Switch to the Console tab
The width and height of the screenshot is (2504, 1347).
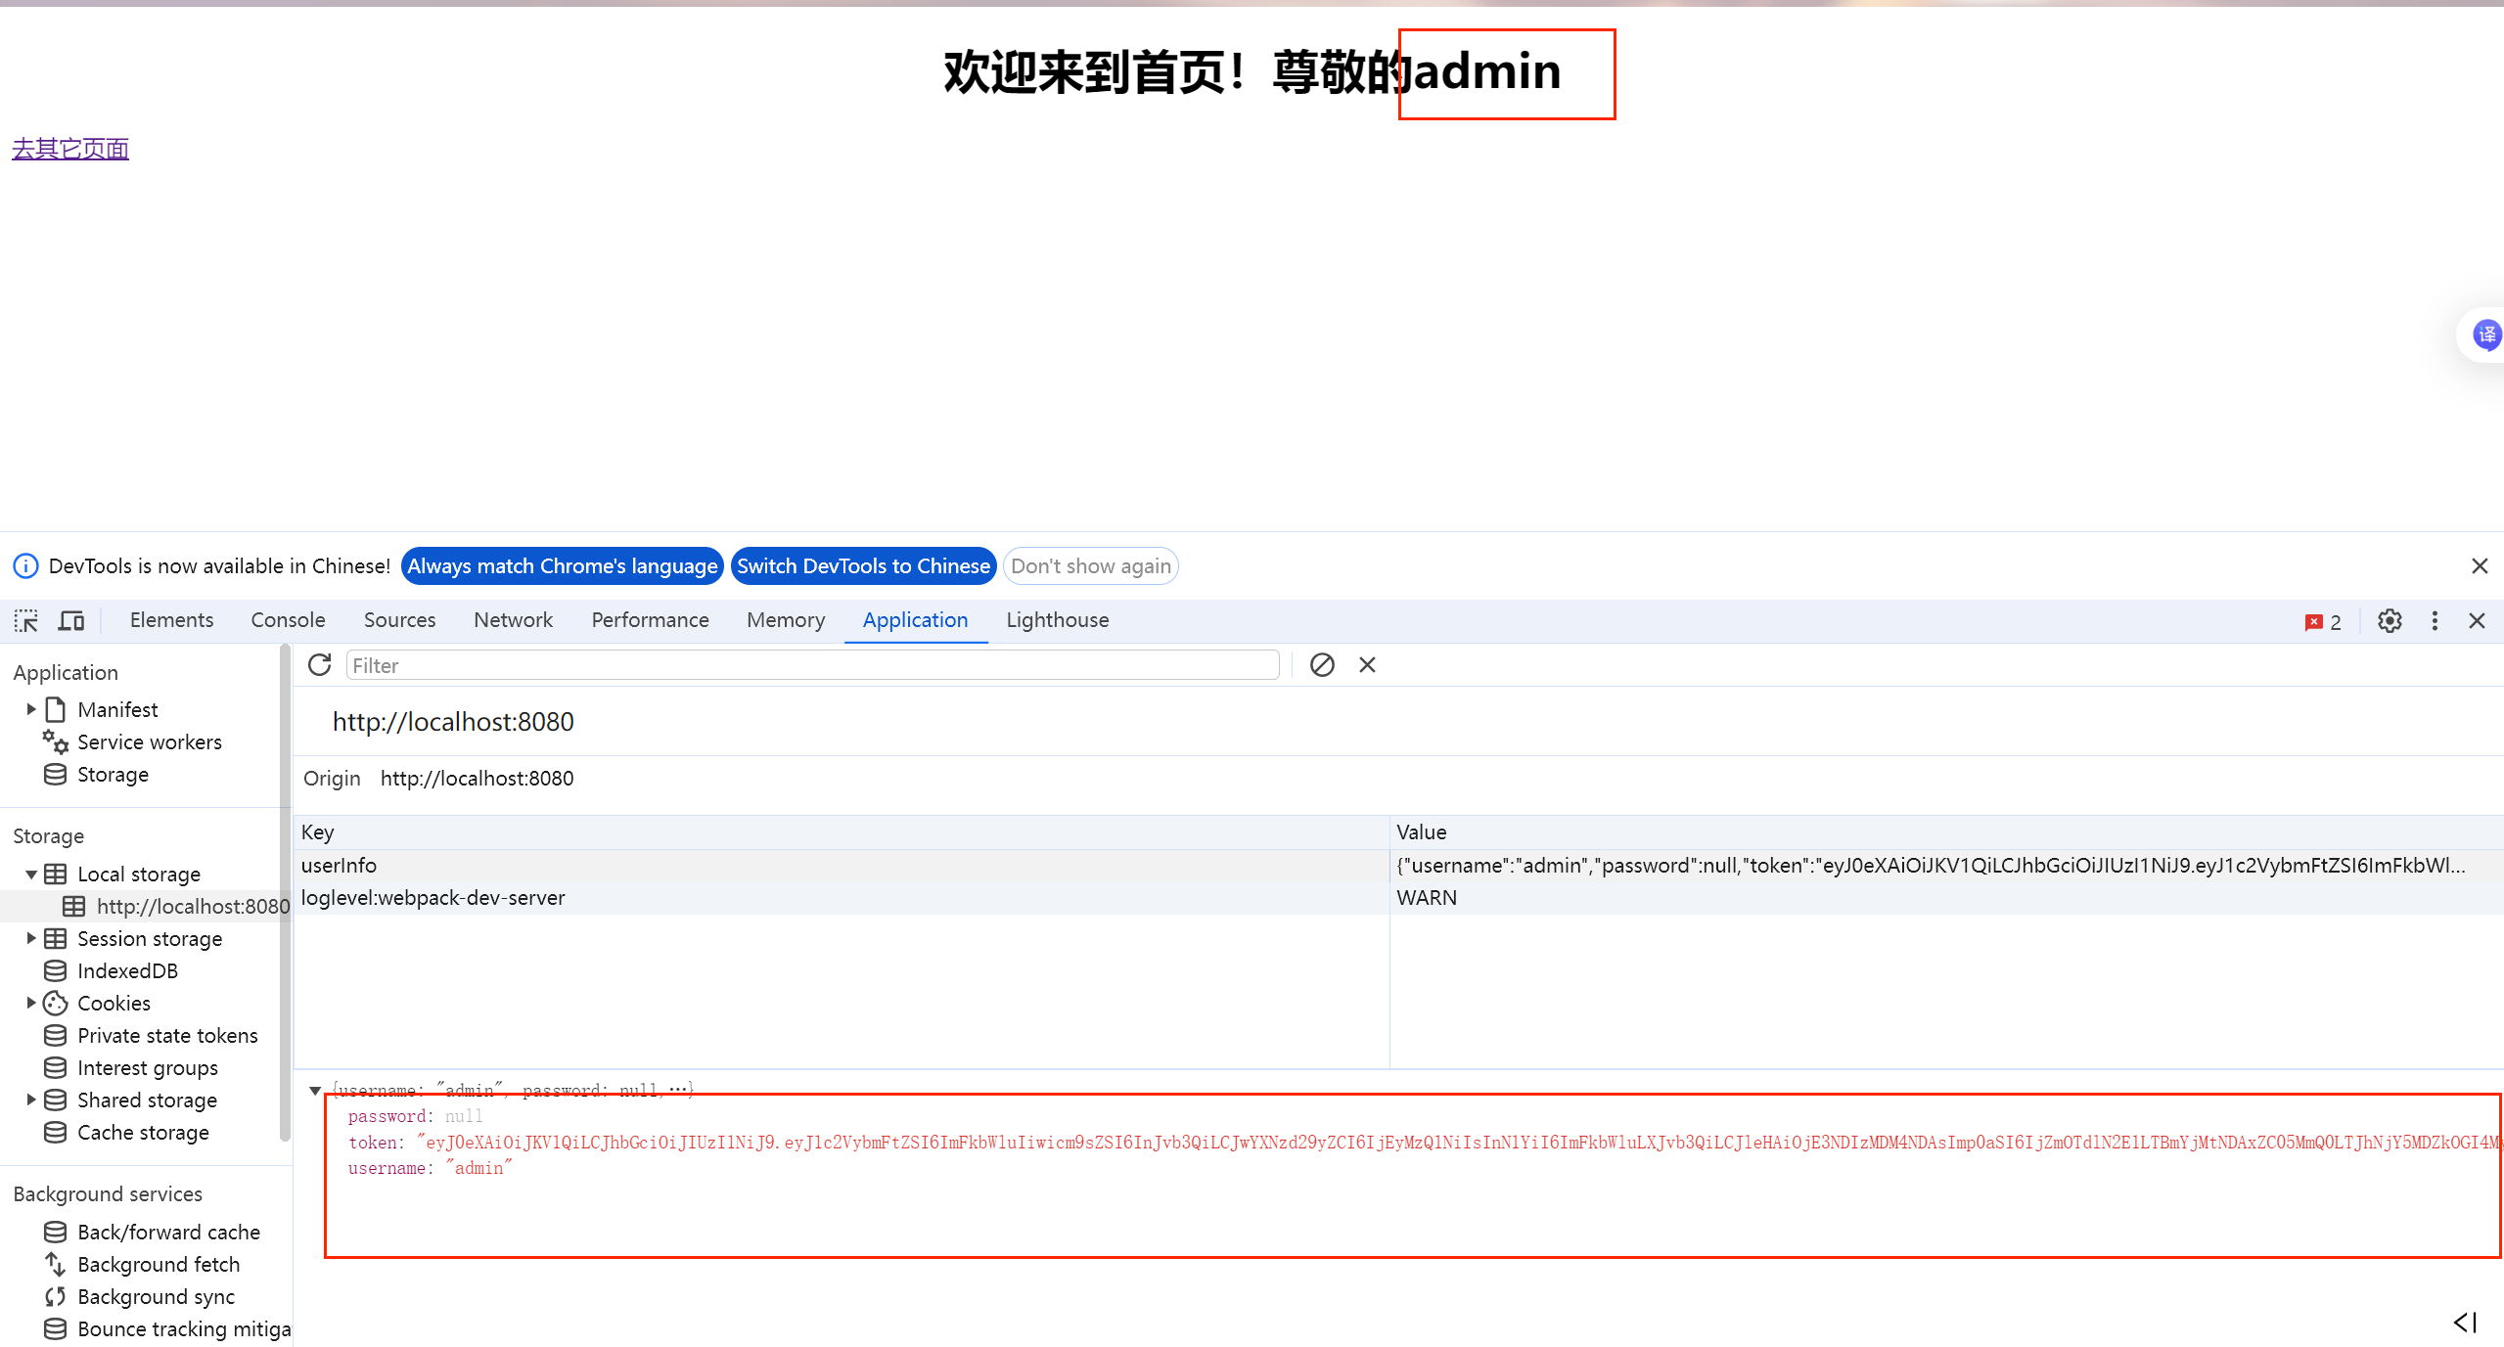[288, 620]
